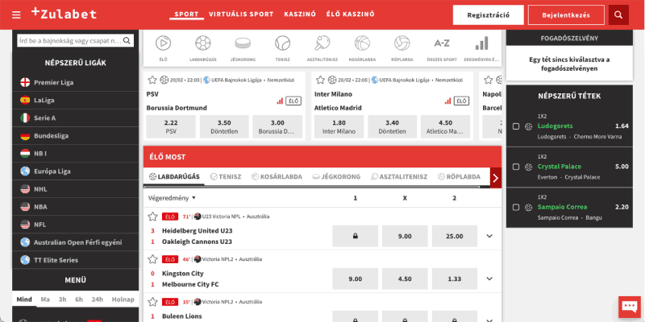Open the SPORT main tab
Viewport: 645px width, 322px height.
(186, 14)
